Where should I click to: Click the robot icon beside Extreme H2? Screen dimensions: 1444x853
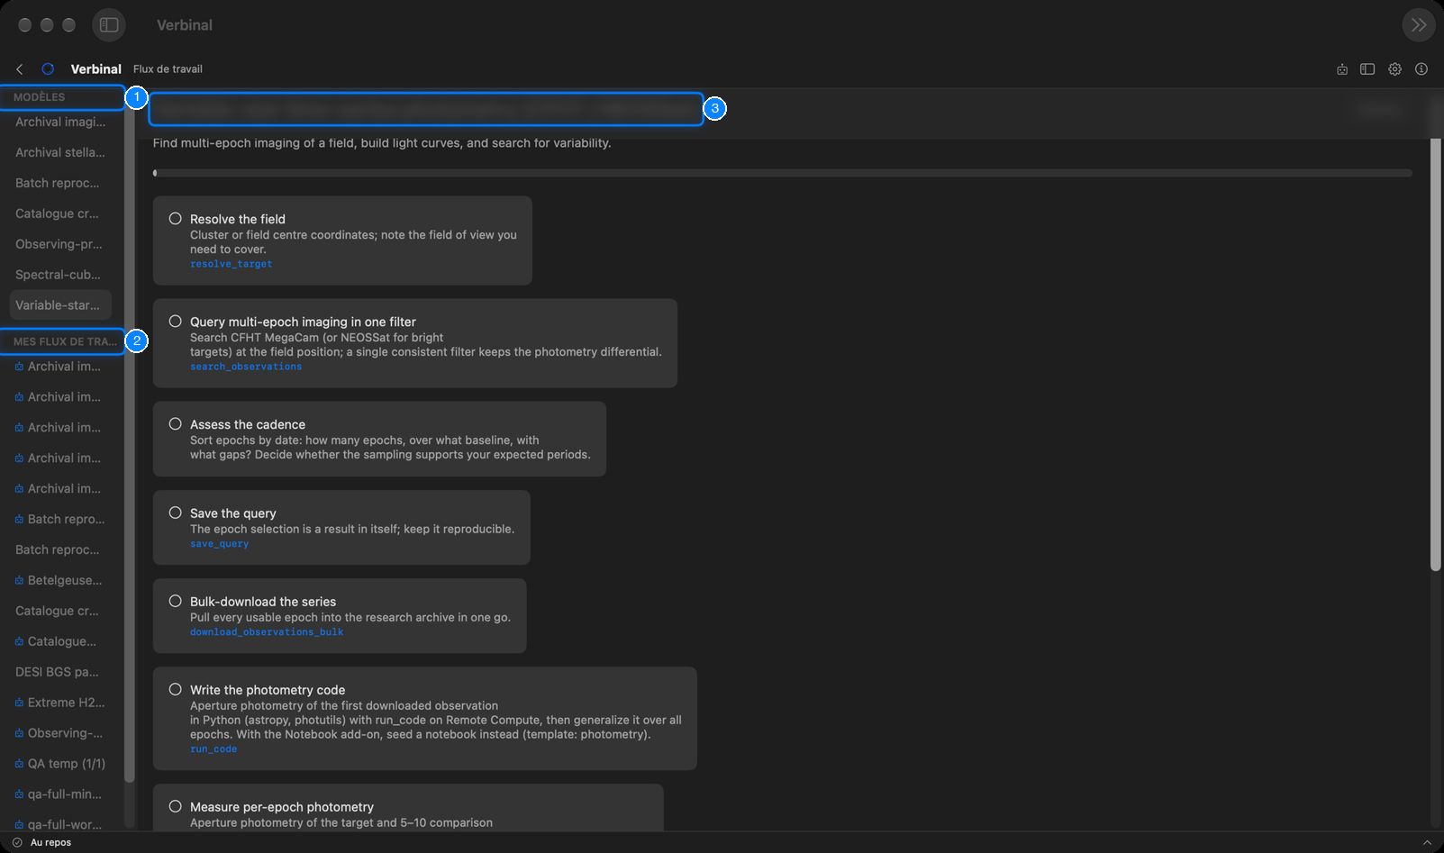pyautogui.click(x=19, y=703)
